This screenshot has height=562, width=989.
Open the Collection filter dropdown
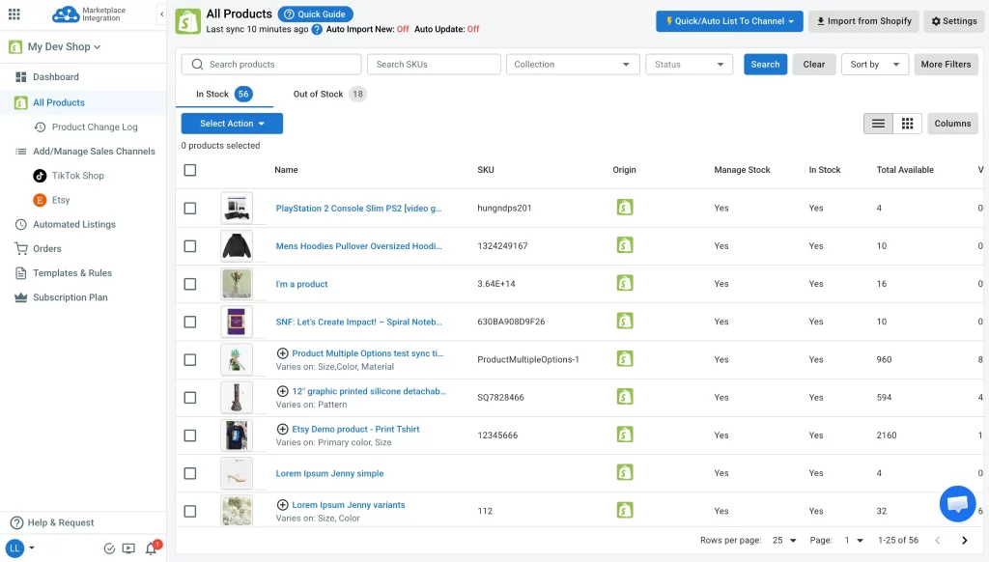[x=573, y=65]
